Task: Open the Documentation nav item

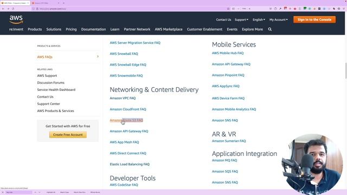Action: [93, 29]
